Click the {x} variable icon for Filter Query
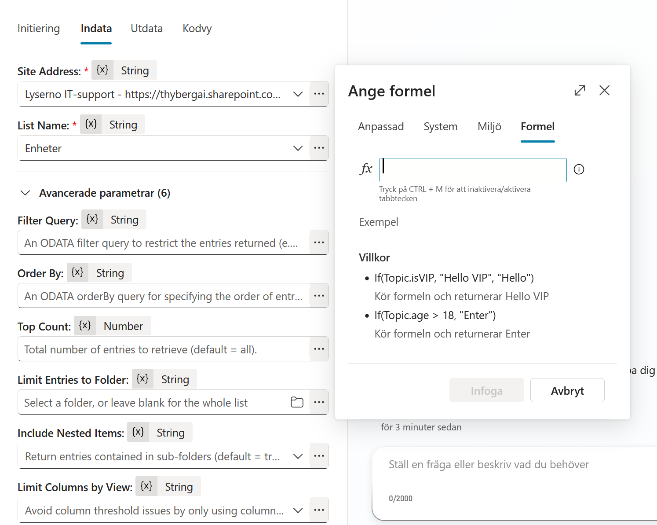The image size is (657, 525). click(x=92, y=219)
